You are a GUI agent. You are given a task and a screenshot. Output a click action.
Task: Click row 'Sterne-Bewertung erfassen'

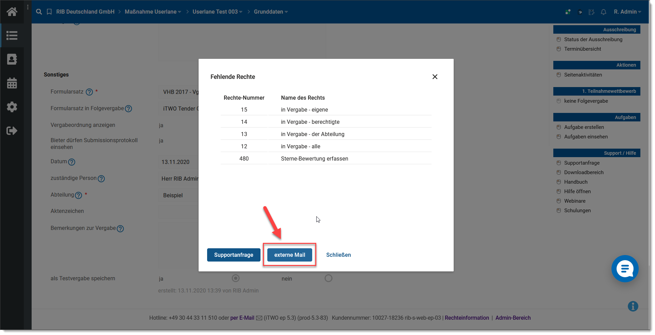point(326,159)
